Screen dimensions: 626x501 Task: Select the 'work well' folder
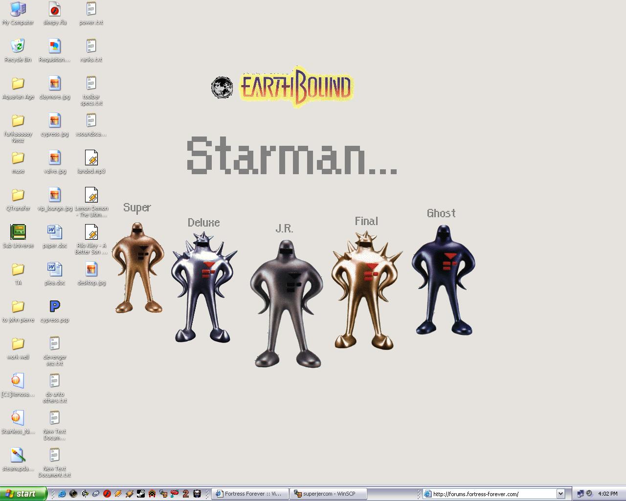(18, 348)
